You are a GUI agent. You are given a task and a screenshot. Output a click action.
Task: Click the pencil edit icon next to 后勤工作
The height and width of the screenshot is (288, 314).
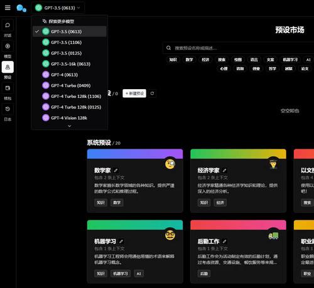tap(224, 242)
